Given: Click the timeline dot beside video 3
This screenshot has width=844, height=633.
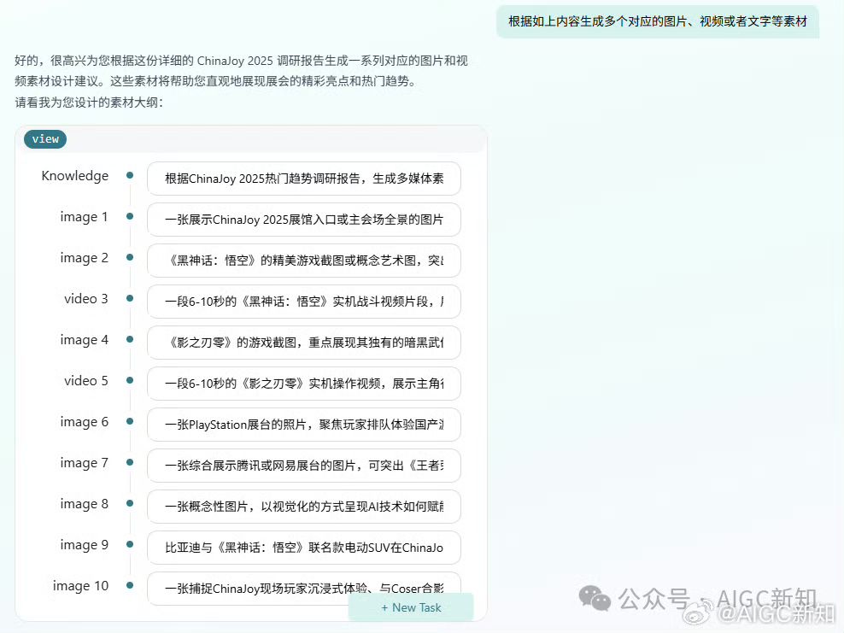Looking at the screenshot, I should pos(130,298).
